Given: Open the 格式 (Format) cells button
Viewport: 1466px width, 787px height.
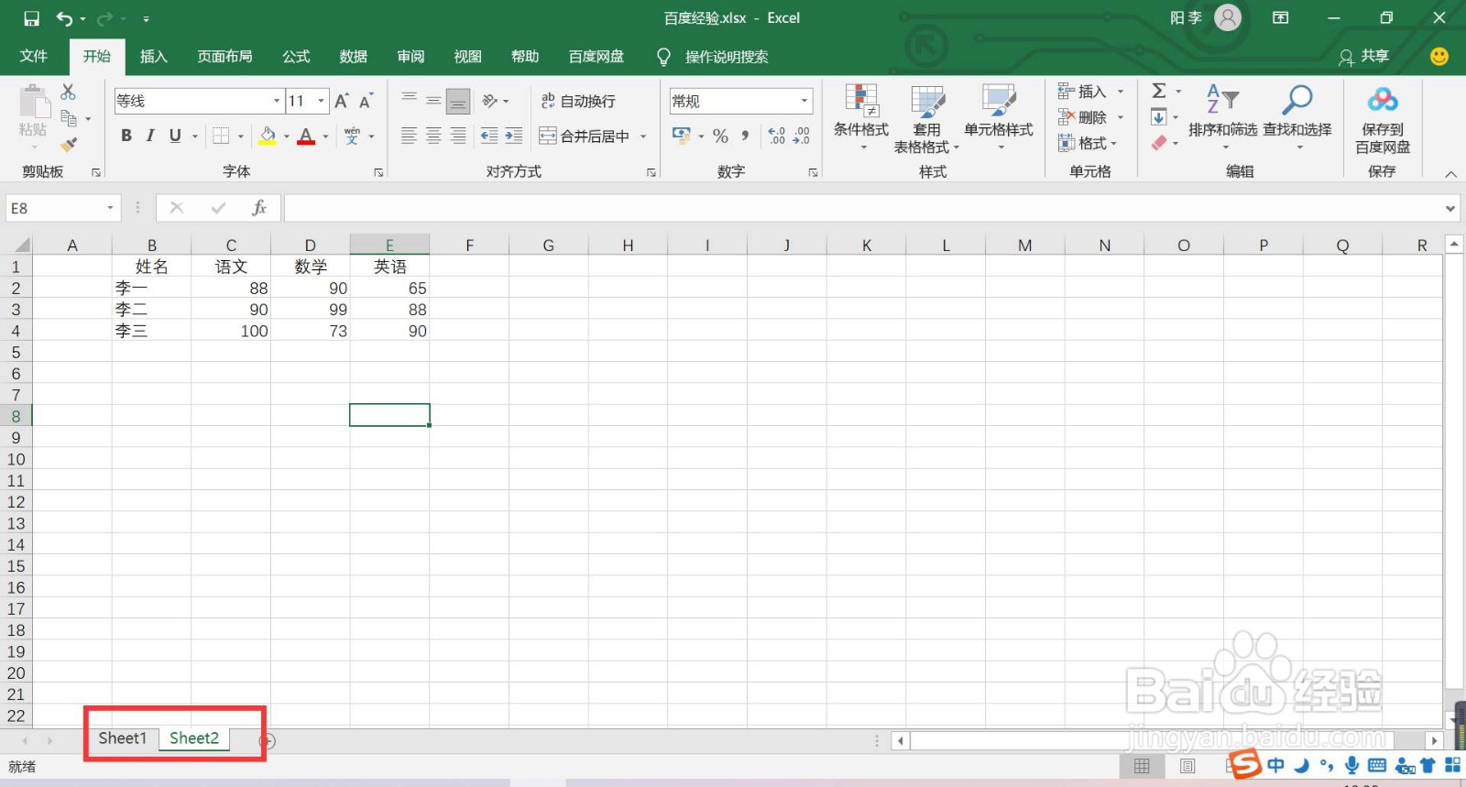Looking at the screenshot, I should pos(1089,143).
